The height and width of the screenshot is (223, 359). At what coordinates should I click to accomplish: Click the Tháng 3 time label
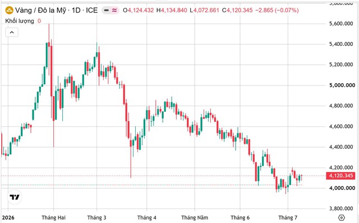tap(96, 217)
